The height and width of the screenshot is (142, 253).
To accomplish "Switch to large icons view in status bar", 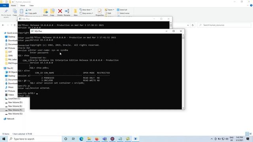I will [x=251, y=134].
